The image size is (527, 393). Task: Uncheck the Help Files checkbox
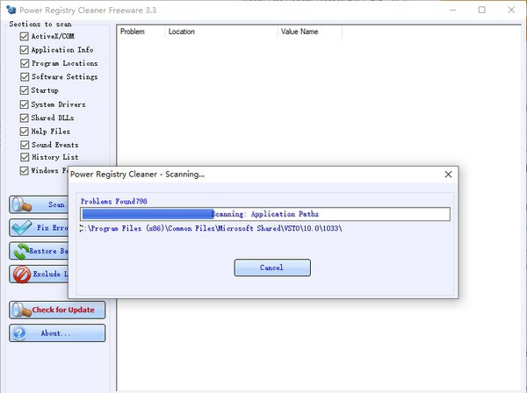25,132
